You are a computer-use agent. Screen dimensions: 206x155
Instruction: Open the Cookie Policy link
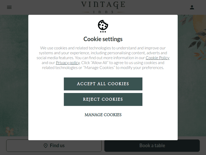(x=157, y=58)
